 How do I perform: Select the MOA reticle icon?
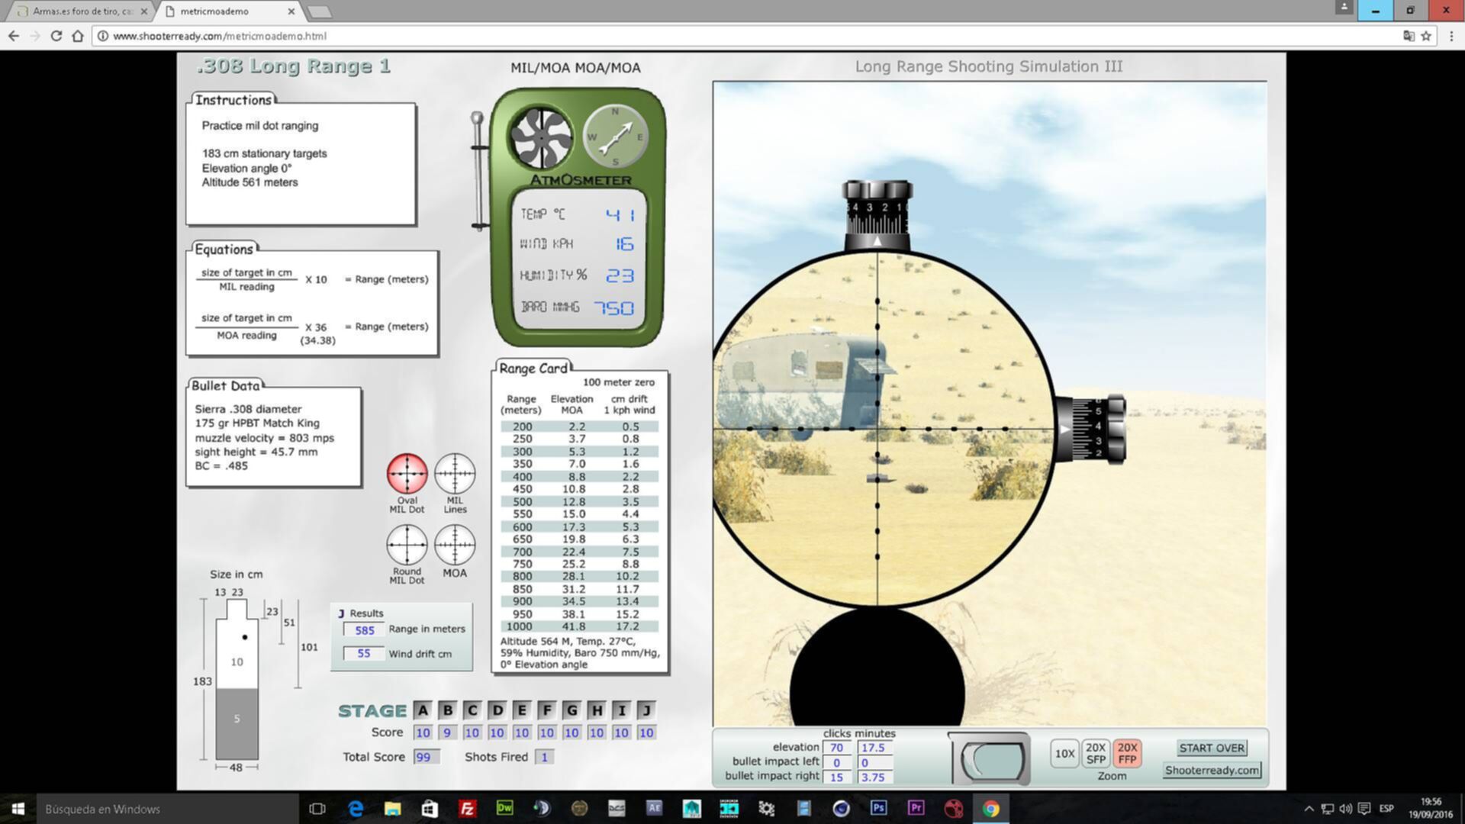(455, 545)
